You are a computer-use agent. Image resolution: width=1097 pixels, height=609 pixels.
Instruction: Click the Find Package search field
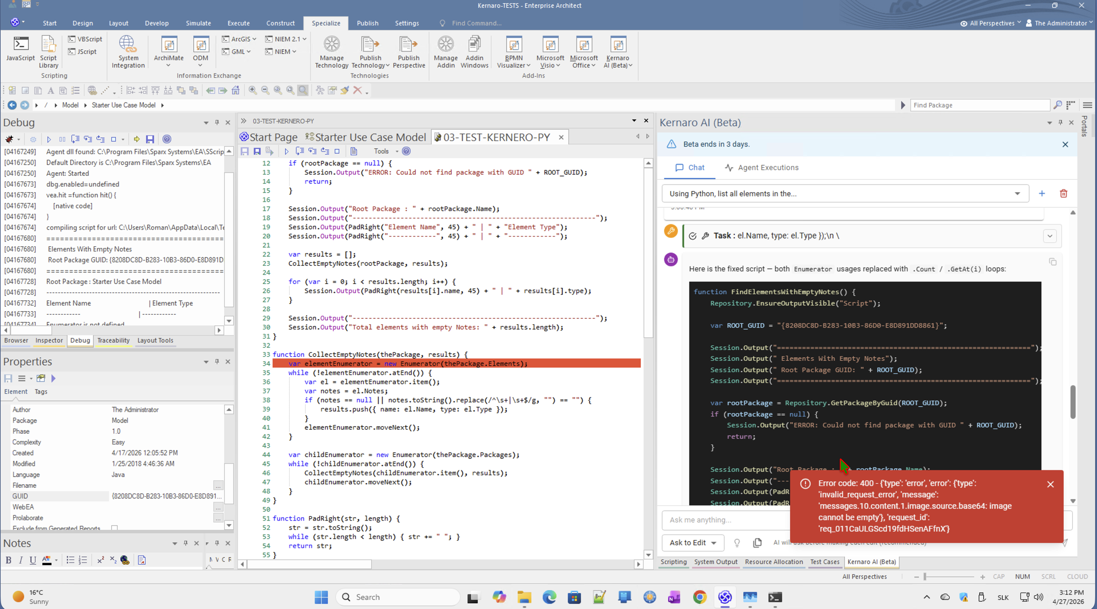click(979, 105)
